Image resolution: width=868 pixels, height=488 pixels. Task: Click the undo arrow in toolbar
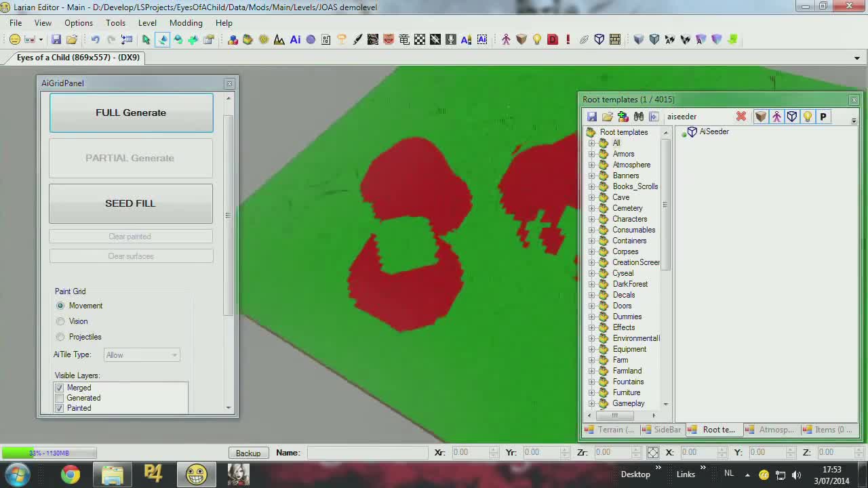(x=96, y=40)
